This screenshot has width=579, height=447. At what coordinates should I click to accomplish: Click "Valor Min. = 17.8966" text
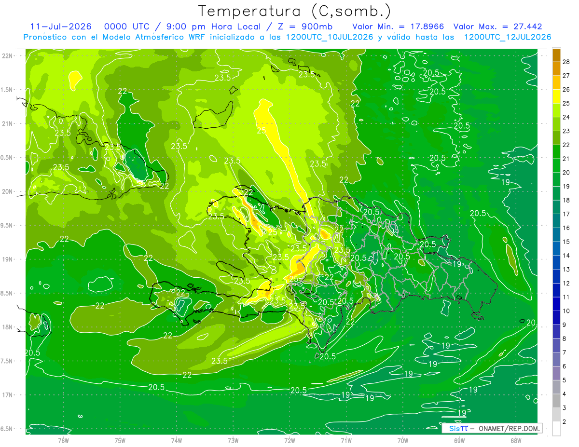(398, 27)
